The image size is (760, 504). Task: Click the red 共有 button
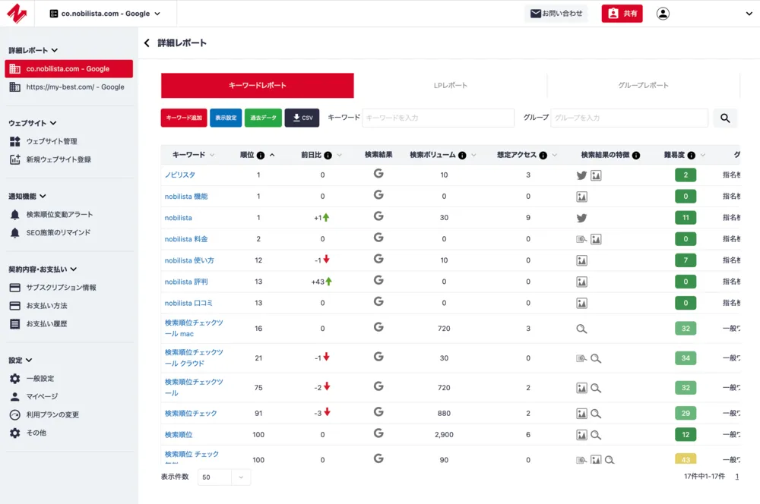pyautogui.click(x=622, y=14)
